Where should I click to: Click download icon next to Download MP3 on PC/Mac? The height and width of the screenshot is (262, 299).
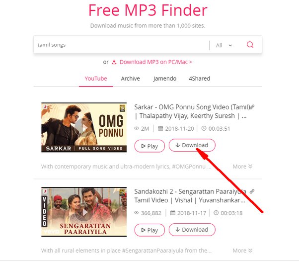pyautogui.click(x=114, y=62)
